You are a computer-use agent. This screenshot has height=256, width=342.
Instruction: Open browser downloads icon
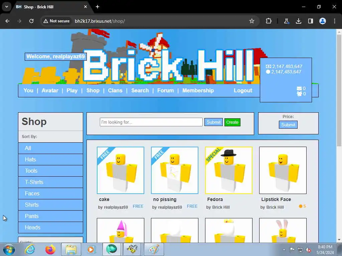298,21
